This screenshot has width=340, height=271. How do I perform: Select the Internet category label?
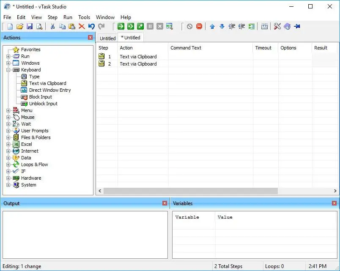[30, 151]
